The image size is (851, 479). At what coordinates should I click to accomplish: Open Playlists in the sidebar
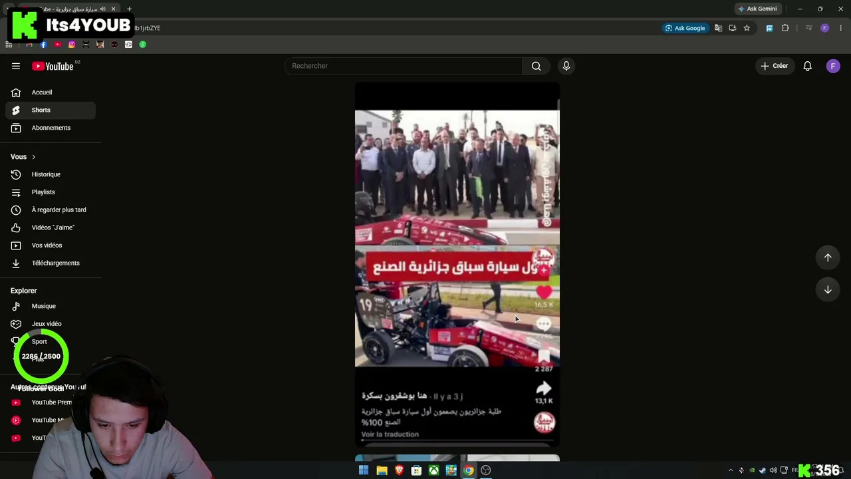(x=51, y=192)
